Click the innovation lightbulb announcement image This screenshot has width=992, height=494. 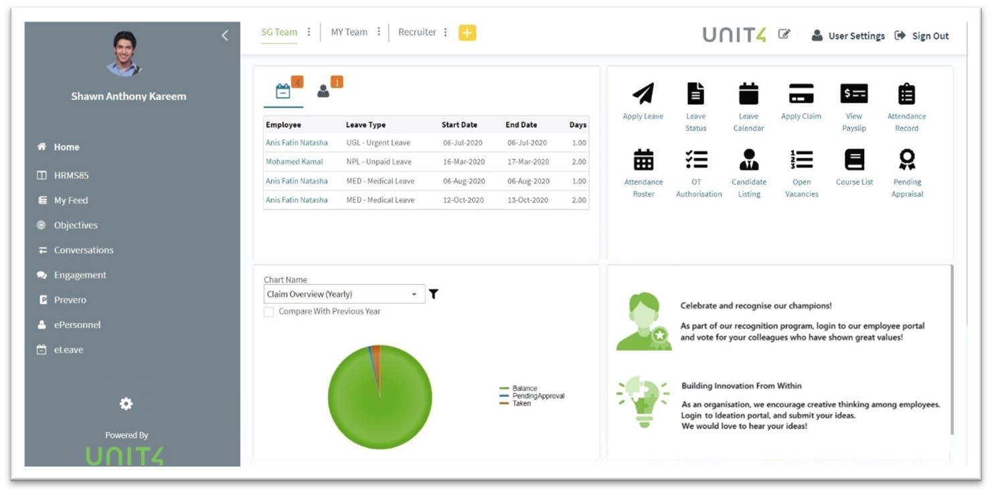643,402
